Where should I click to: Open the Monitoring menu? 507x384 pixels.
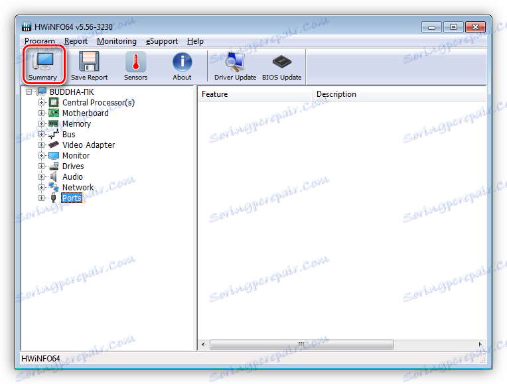(x=116, y=41)
